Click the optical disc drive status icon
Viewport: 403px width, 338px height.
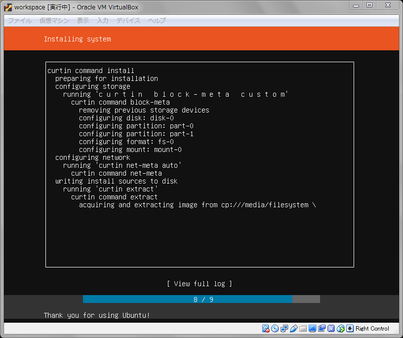click(275, 329)
